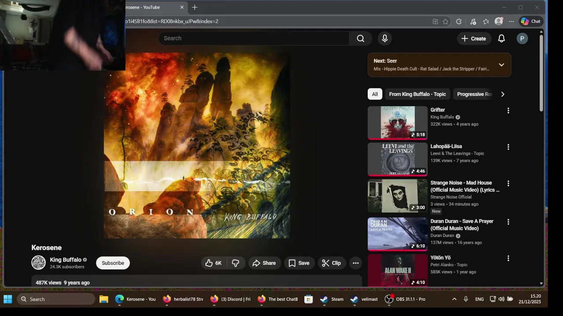Open the account avatar menu 'P'
This screenshot has height=316, width=563.
(522, 39)
